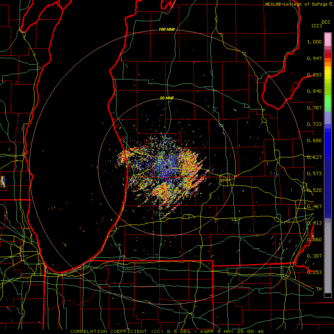Click the black radar site dot at the center of the echoes
Viewport: 334px width, 334px height.
click(167, 167)
